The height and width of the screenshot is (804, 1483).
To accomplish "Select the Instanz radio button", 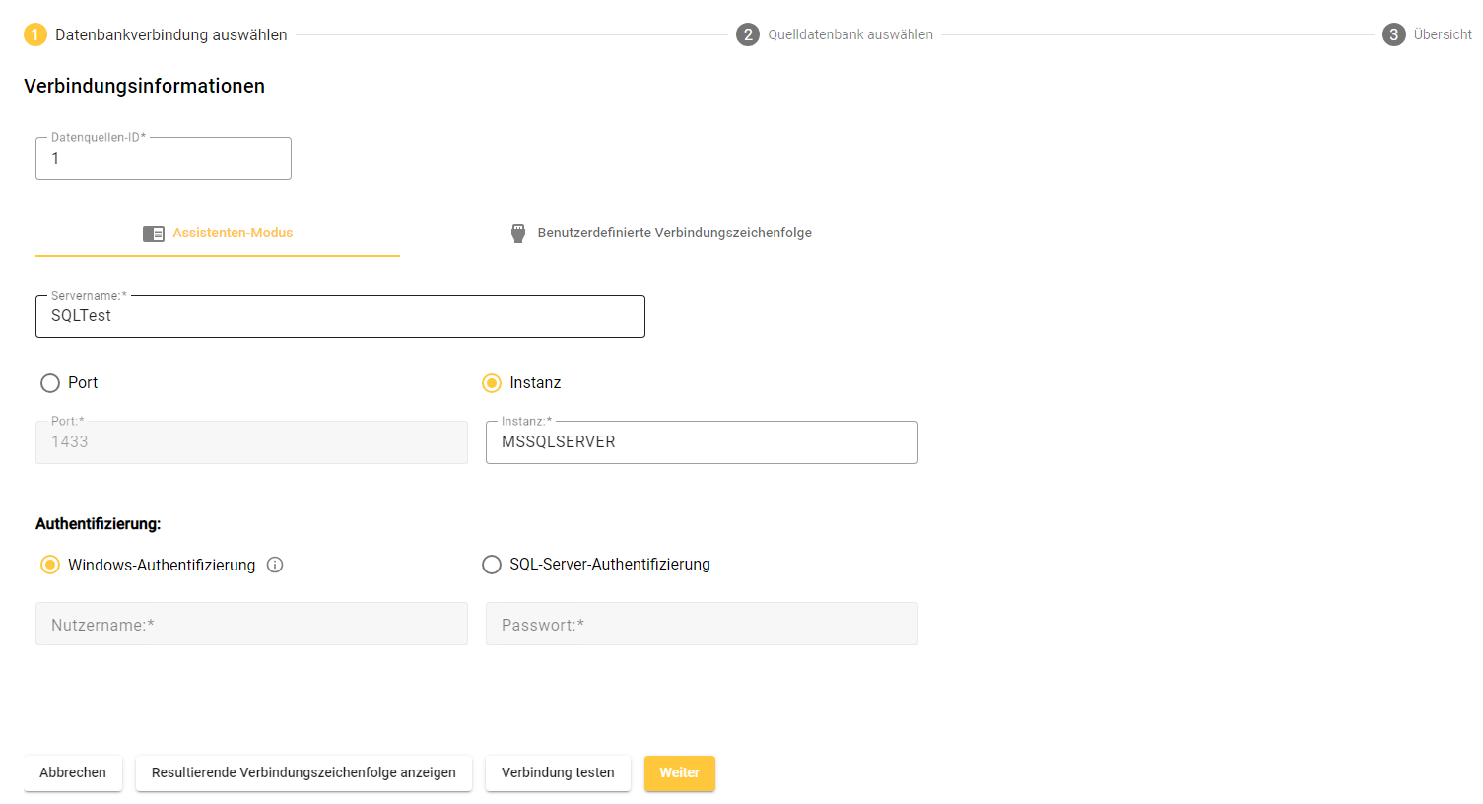I will point(492,383).
